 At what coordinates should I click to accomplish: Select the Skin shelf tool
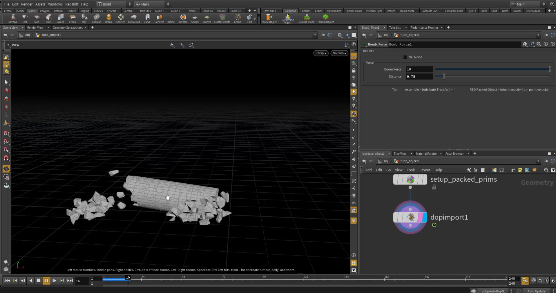pos(37,19)
